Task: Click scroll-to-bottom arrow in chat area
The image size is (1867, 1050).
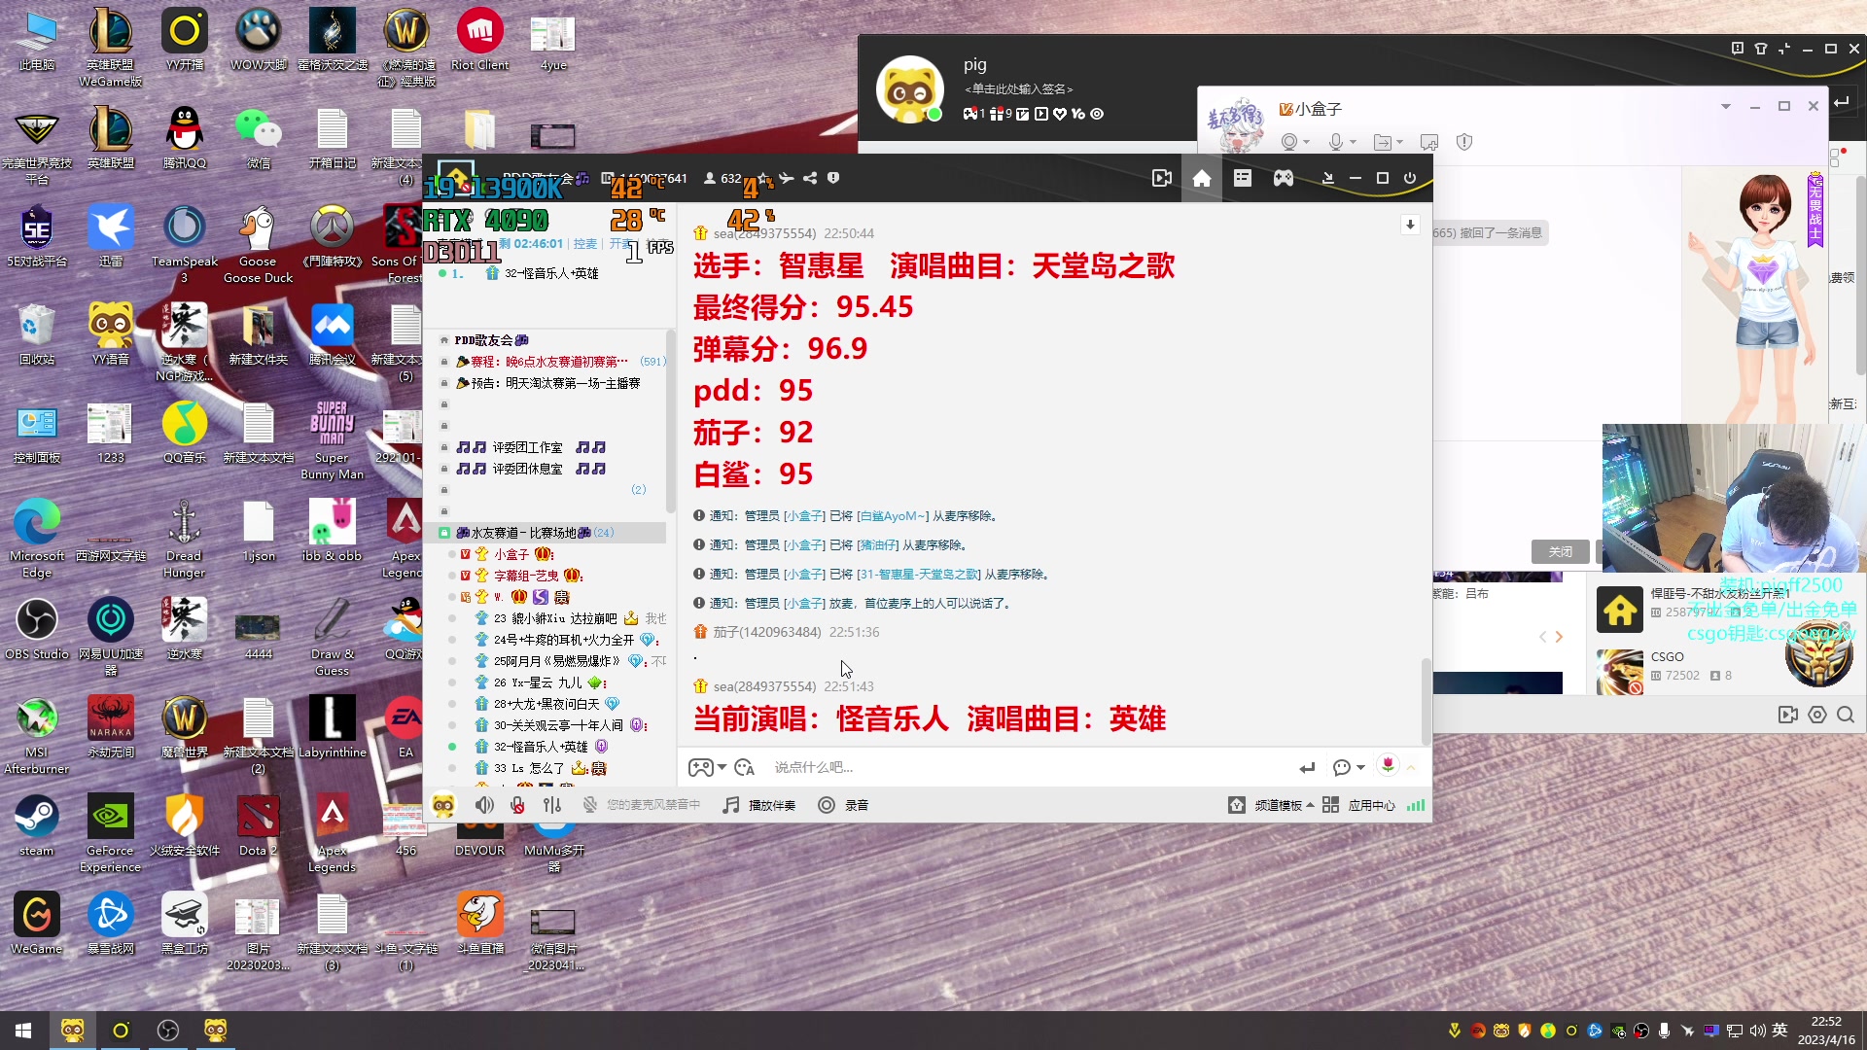Action: [1410, 225]
